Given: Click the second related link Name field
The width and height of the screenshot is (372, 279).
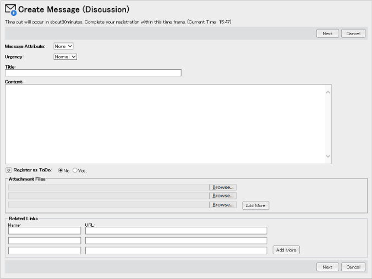Looking at the screenshot, I should click(x=45, y=241).
